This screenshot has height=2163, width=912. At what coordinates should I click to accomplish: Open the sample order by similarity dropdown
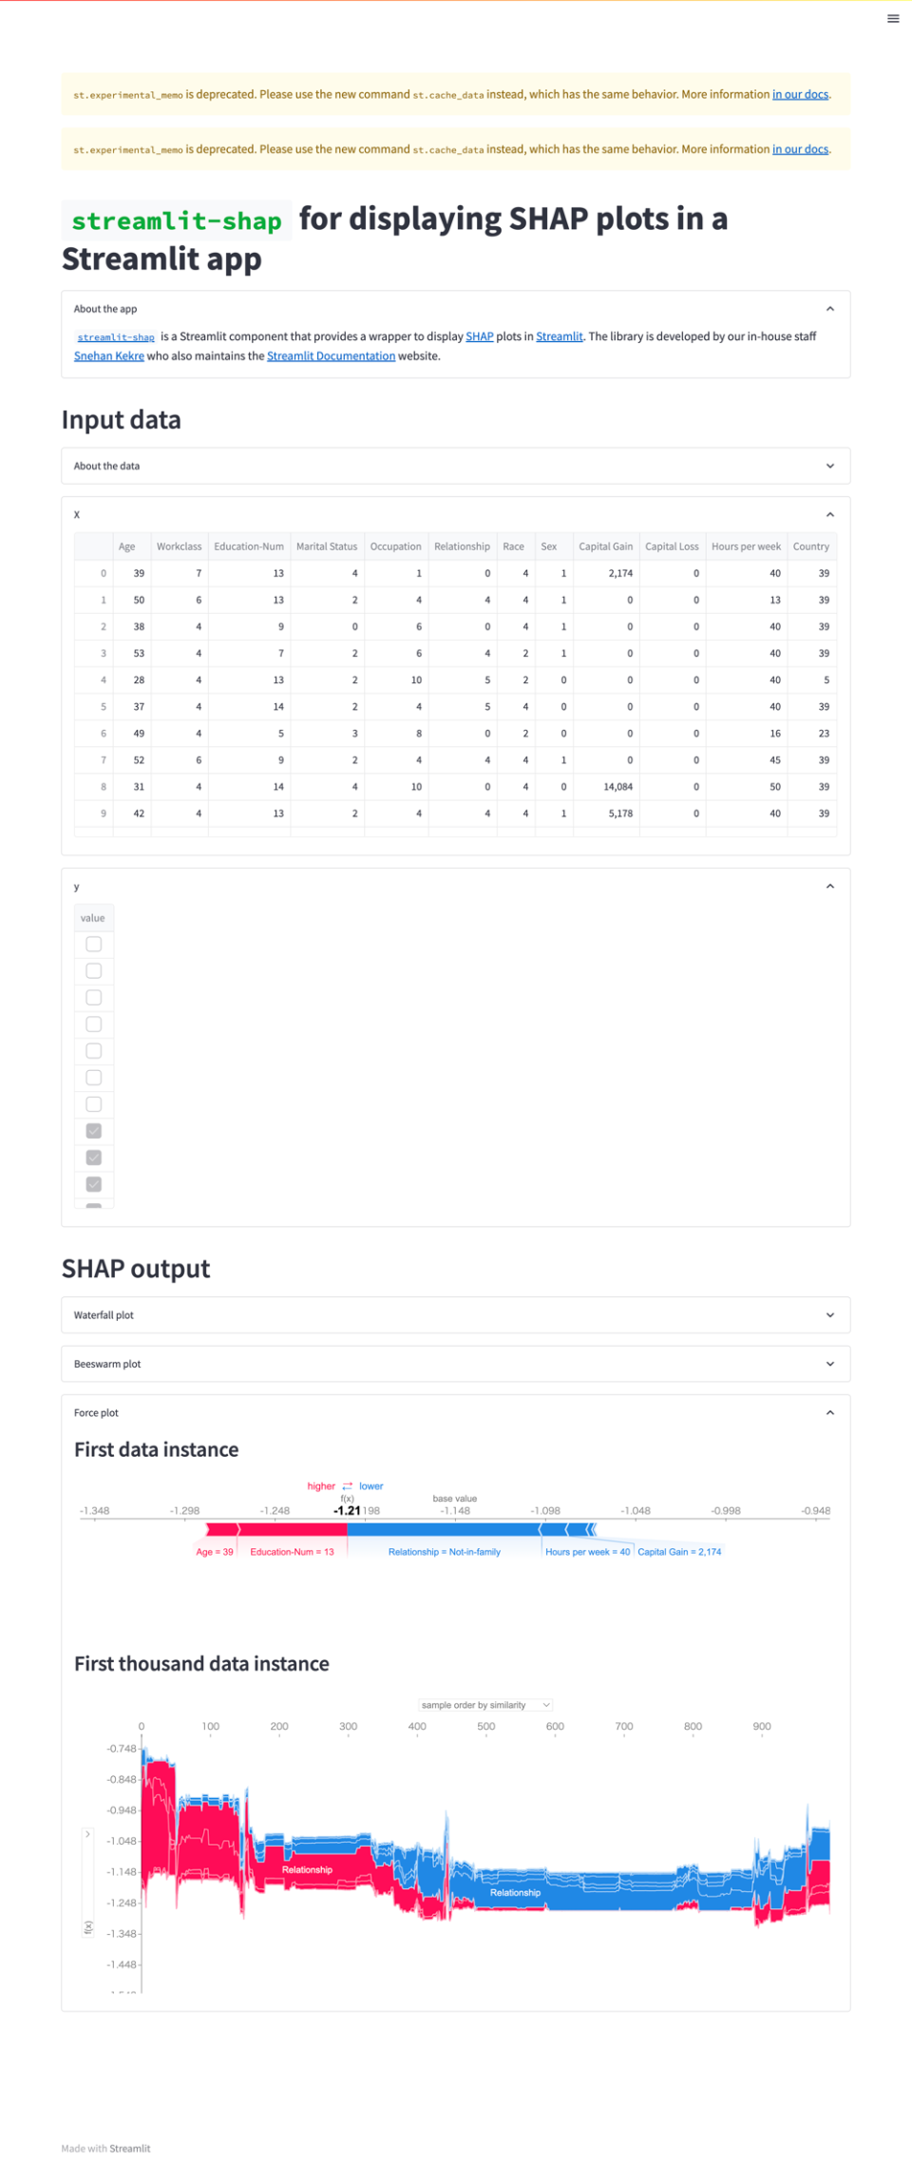pyautogui.click(x=485, y=1705)
